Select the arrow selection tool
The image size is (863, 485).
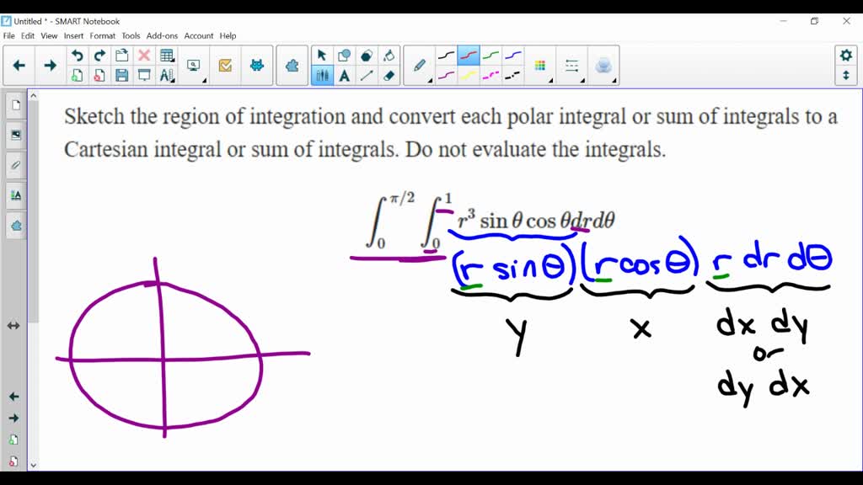(x=322, y=53)
